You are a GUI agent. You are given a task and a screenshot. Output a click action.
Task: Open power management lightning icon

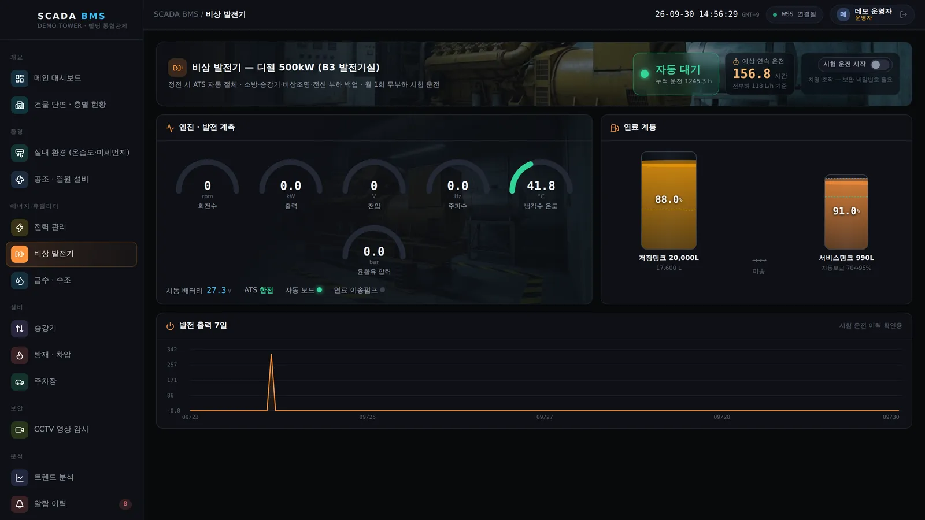tap(20, 227)
